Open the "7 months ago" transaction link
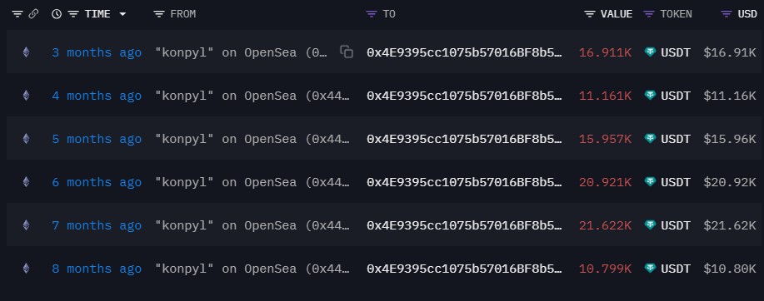The width and height of the screenshot is (764, 301). coord(97,225)
